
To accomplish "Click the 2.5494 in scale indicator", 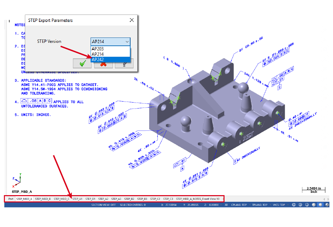I will [314, 190].
